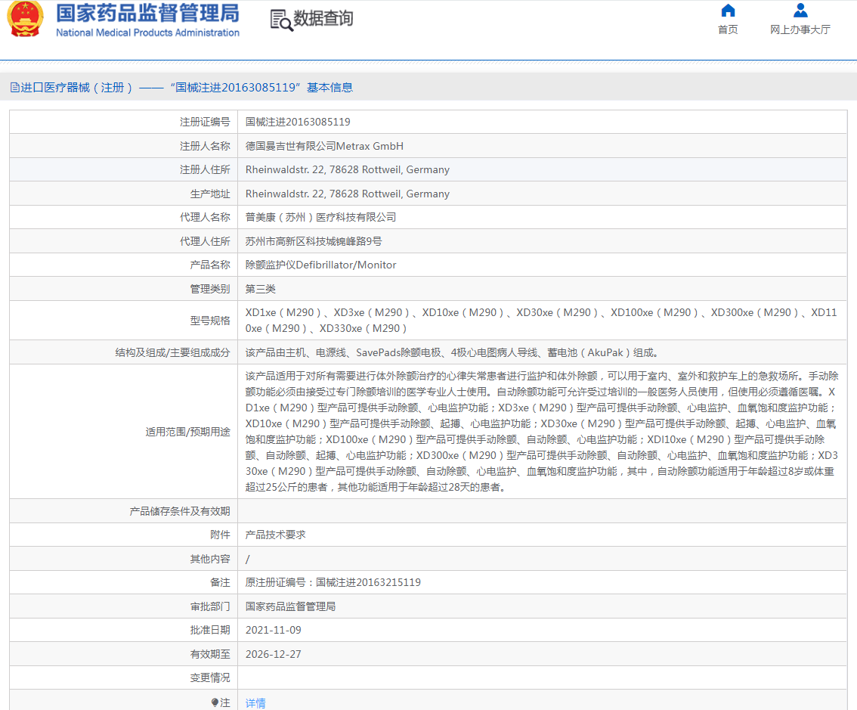Click the Defibrillator/Monitor product name cell
The image size is (857, 710).
click(x=320, y=265)
